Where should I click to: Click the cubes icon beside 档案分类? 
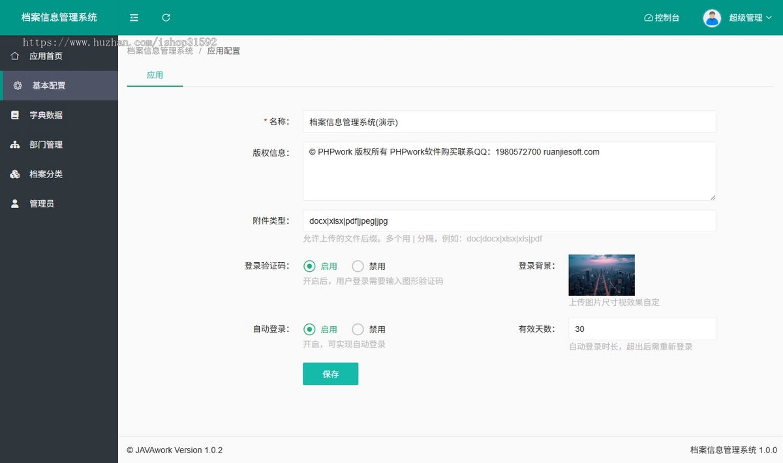coord(15,174)
